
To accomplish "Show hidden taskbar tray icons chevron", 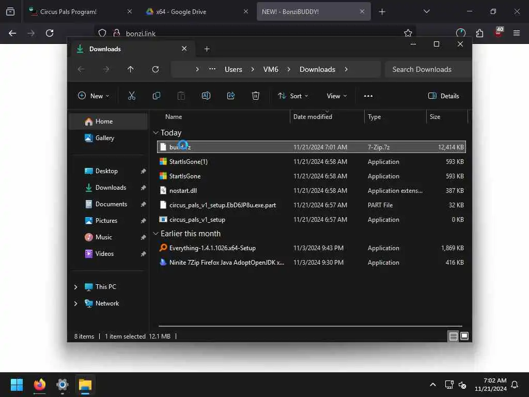I will pyautogui.click(x=433, y=385).
